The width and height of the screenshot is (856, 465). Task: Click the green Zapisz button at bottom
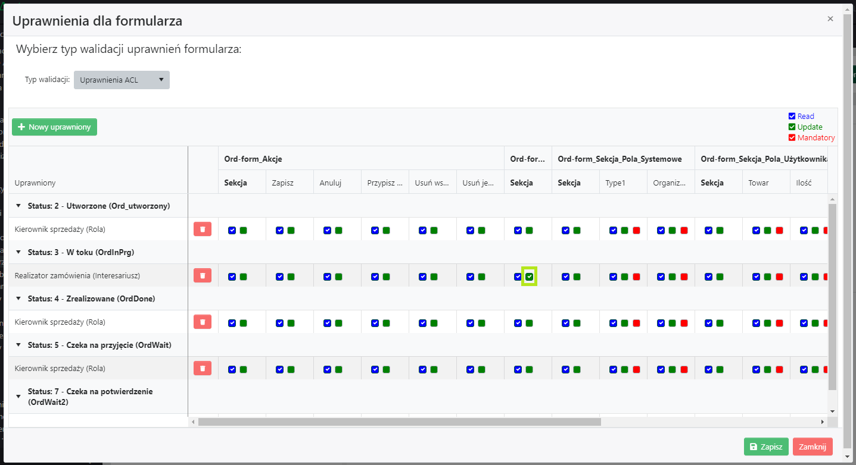(x=766, y=447)
